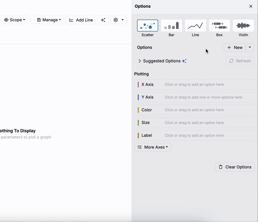Click the Size axis option field
Viewport: 258px width, 222px height.
click(206, 123)
